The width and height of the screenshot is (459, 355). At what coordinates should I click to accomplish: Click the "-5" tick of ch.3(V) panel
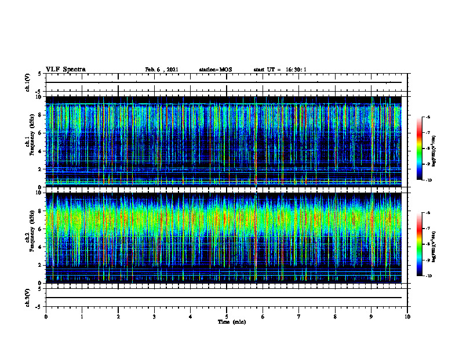(x=39, y=307)
